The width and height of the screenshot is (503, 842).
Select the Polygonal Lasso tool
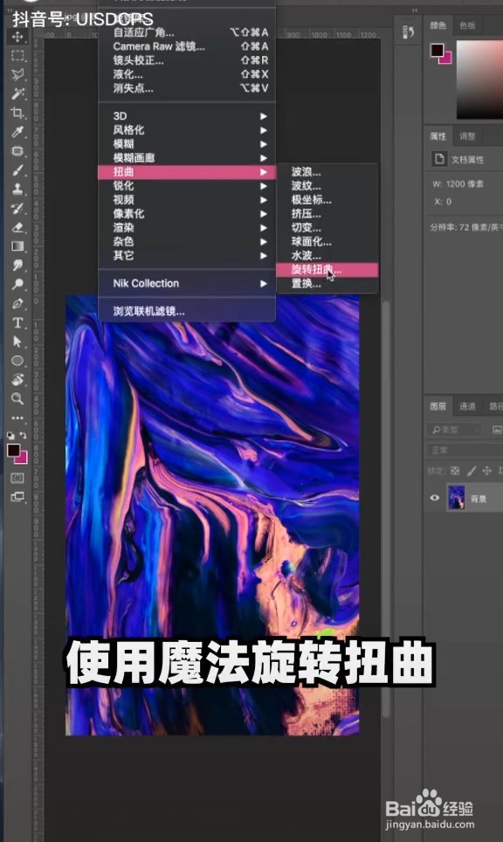[x=17, y=74]
